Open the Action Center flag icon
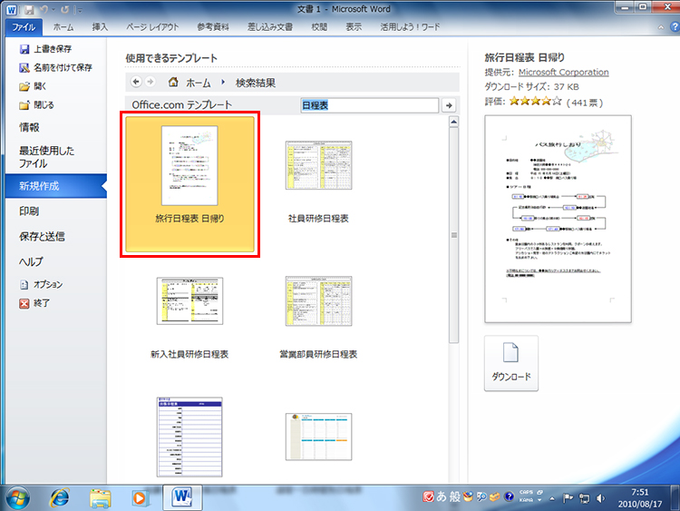The image size is (680, 511). [x=568, y=498]
